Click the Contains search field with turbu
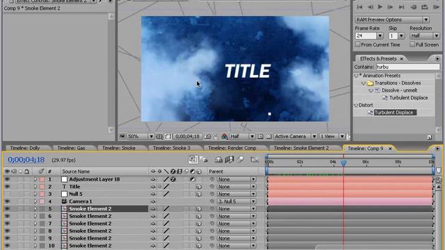 click(408, 67)
